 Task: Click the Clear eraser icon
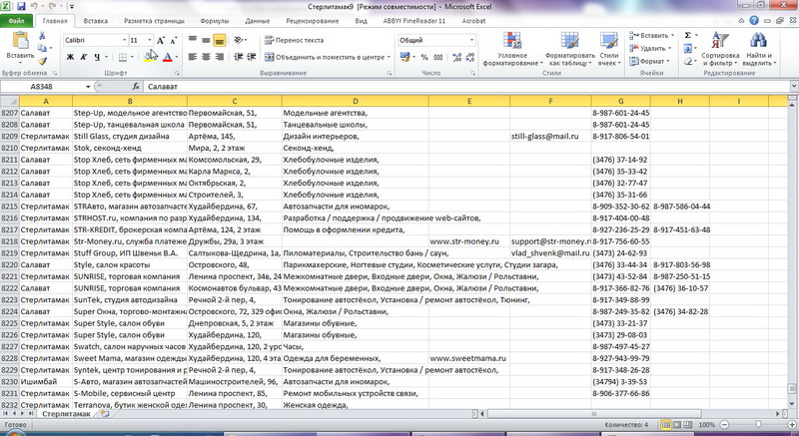click(688, 61)
